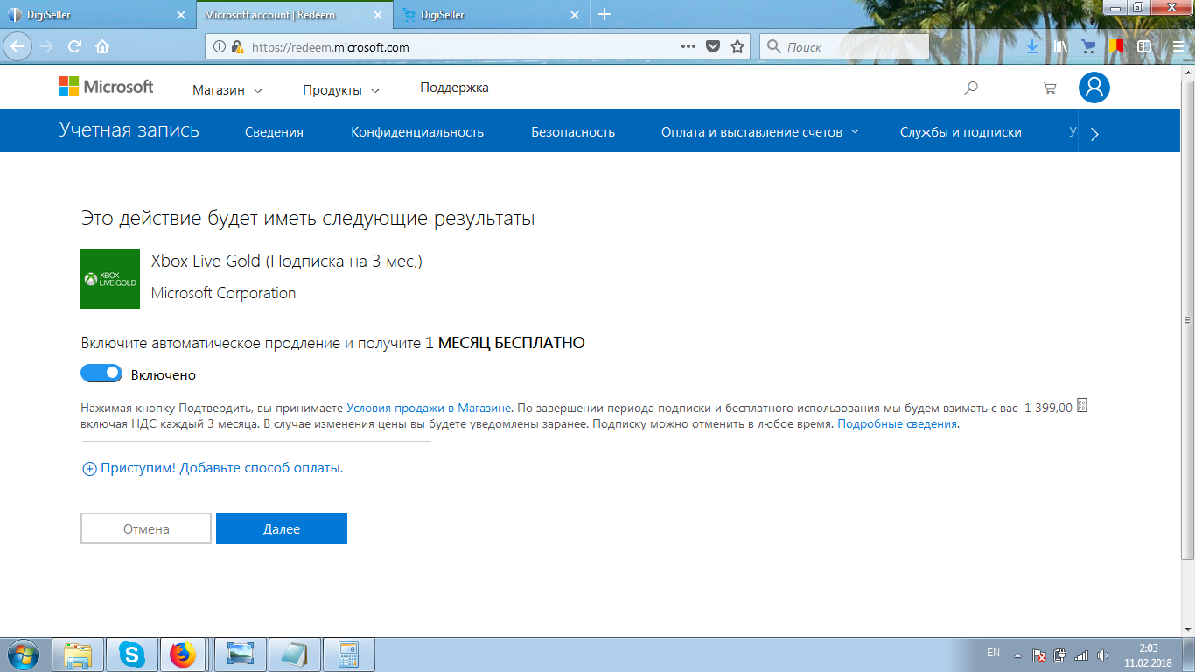Click the Отмена button
The height and width of the screenshot is (672, 1195).
(146, 528)
